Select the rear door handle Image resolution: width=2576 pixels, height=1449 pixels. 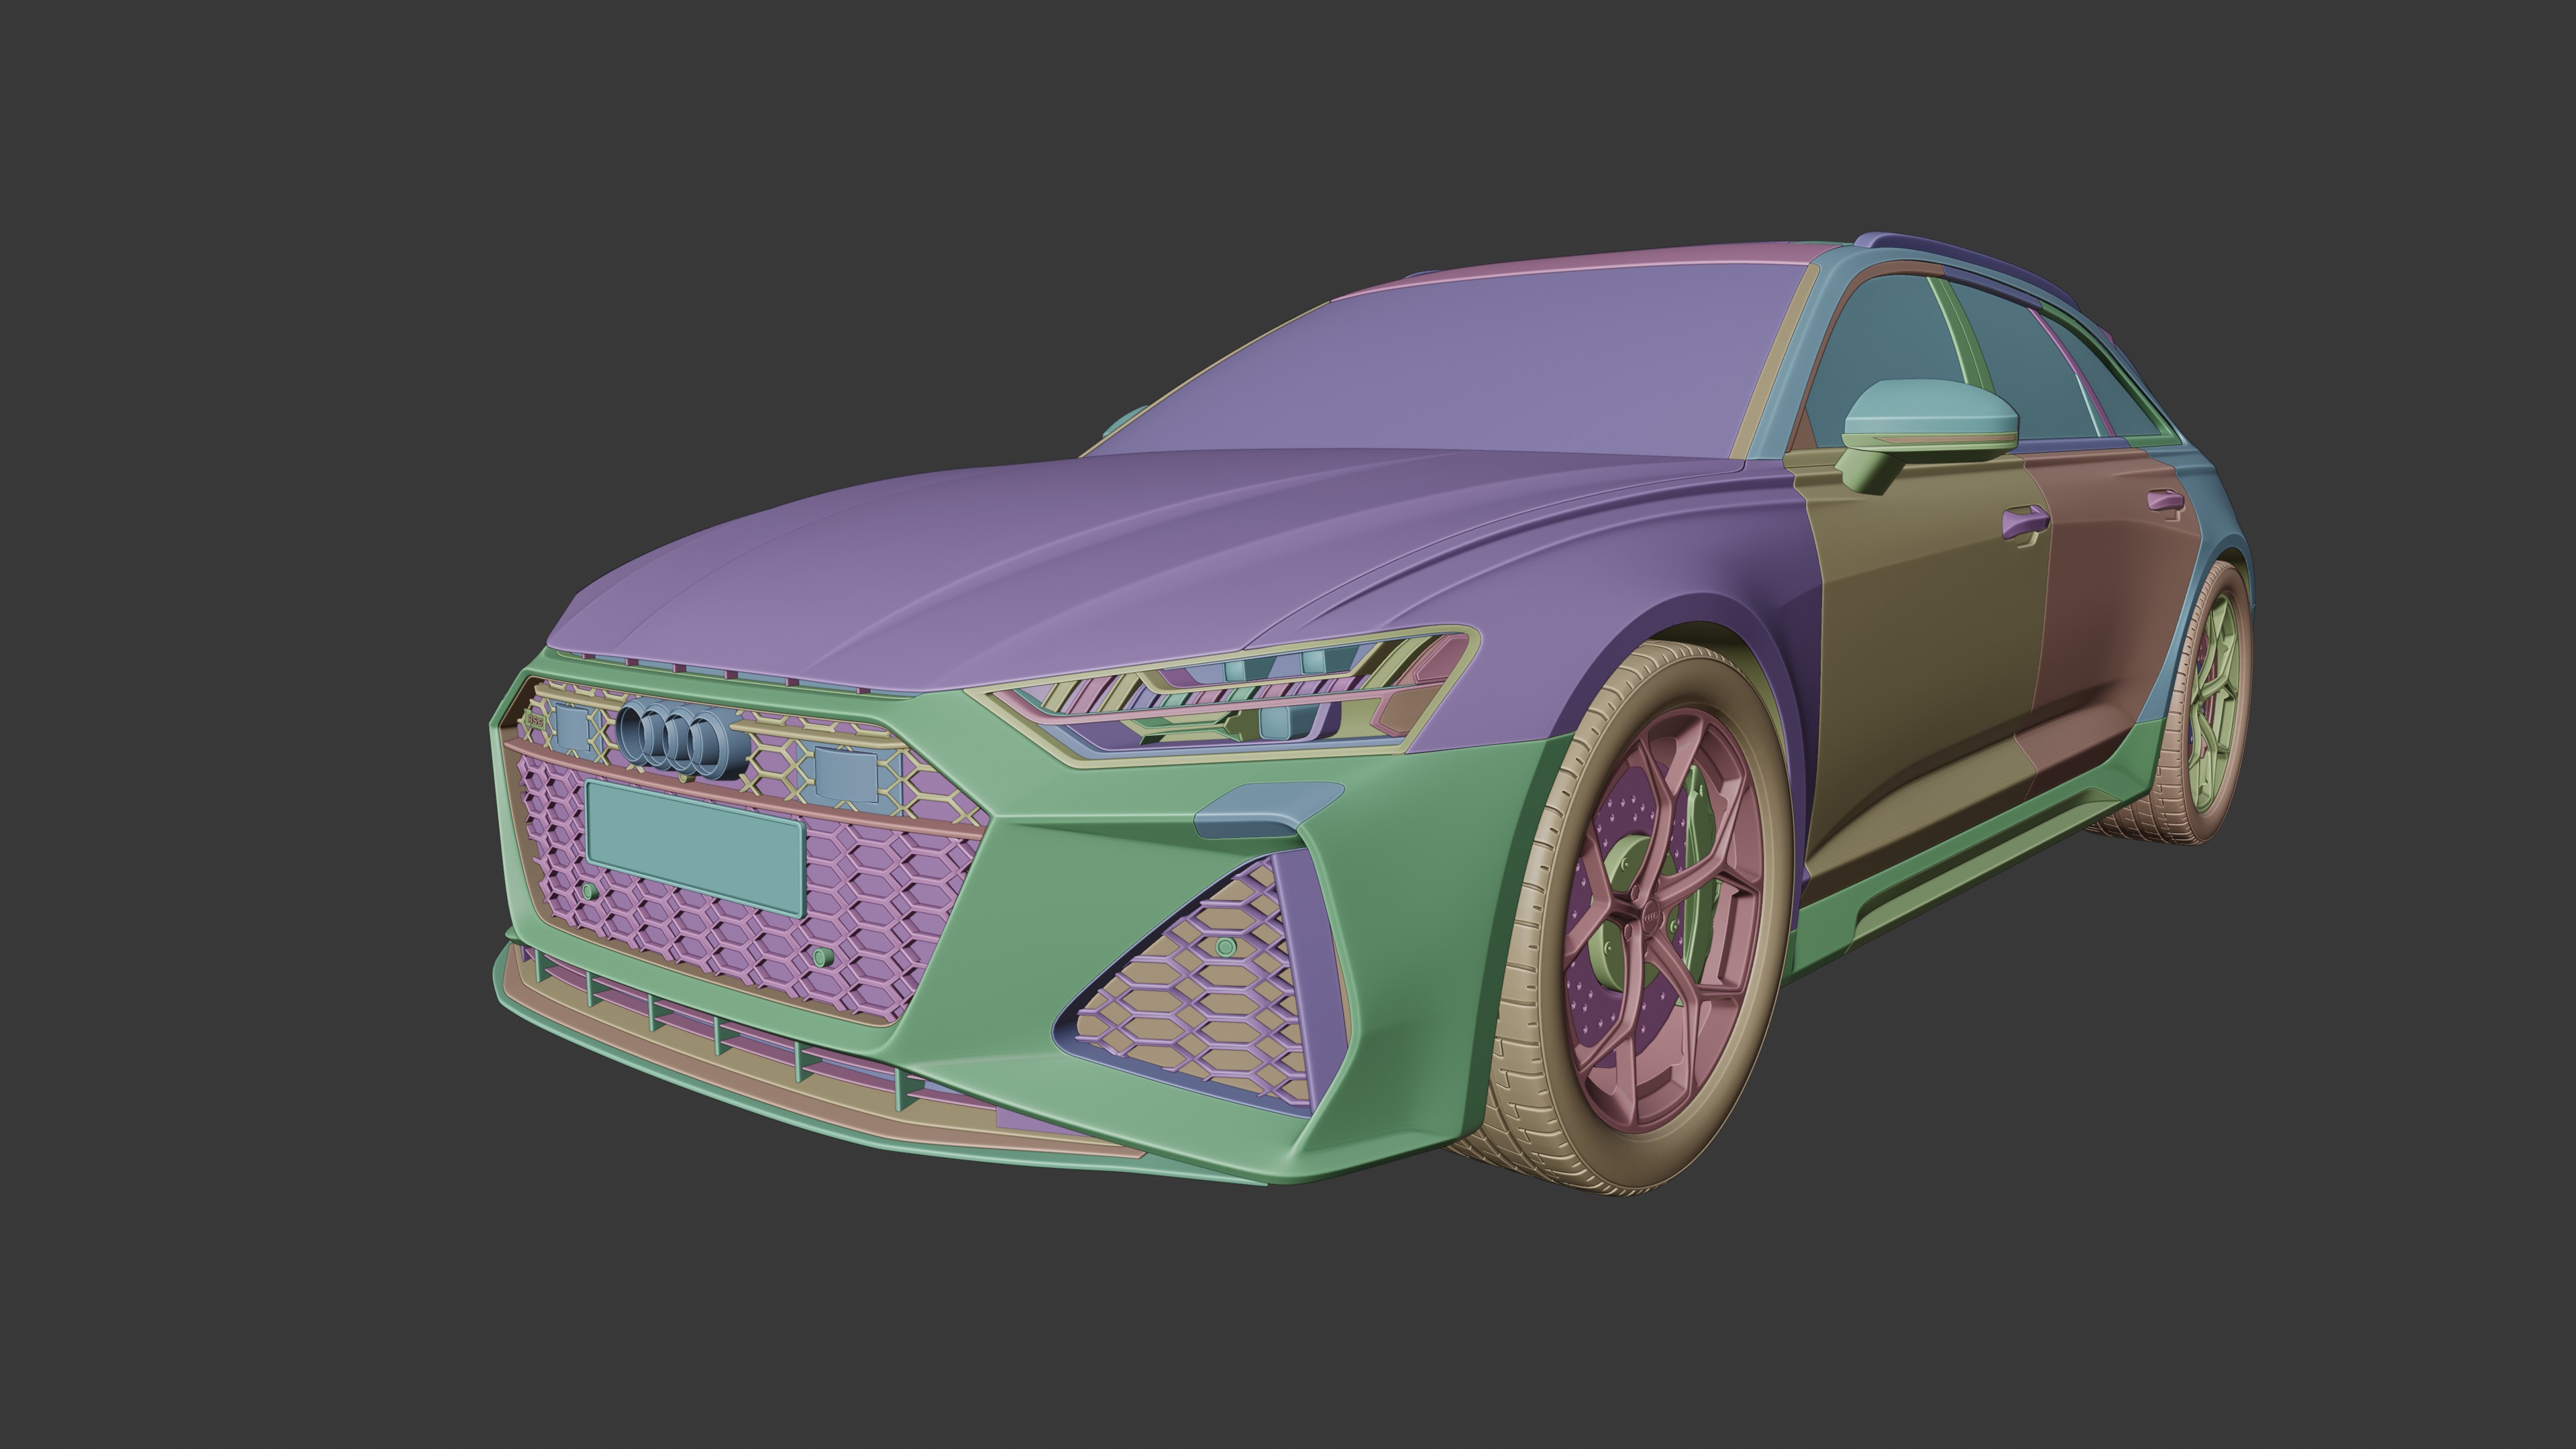click(2165, 500)
